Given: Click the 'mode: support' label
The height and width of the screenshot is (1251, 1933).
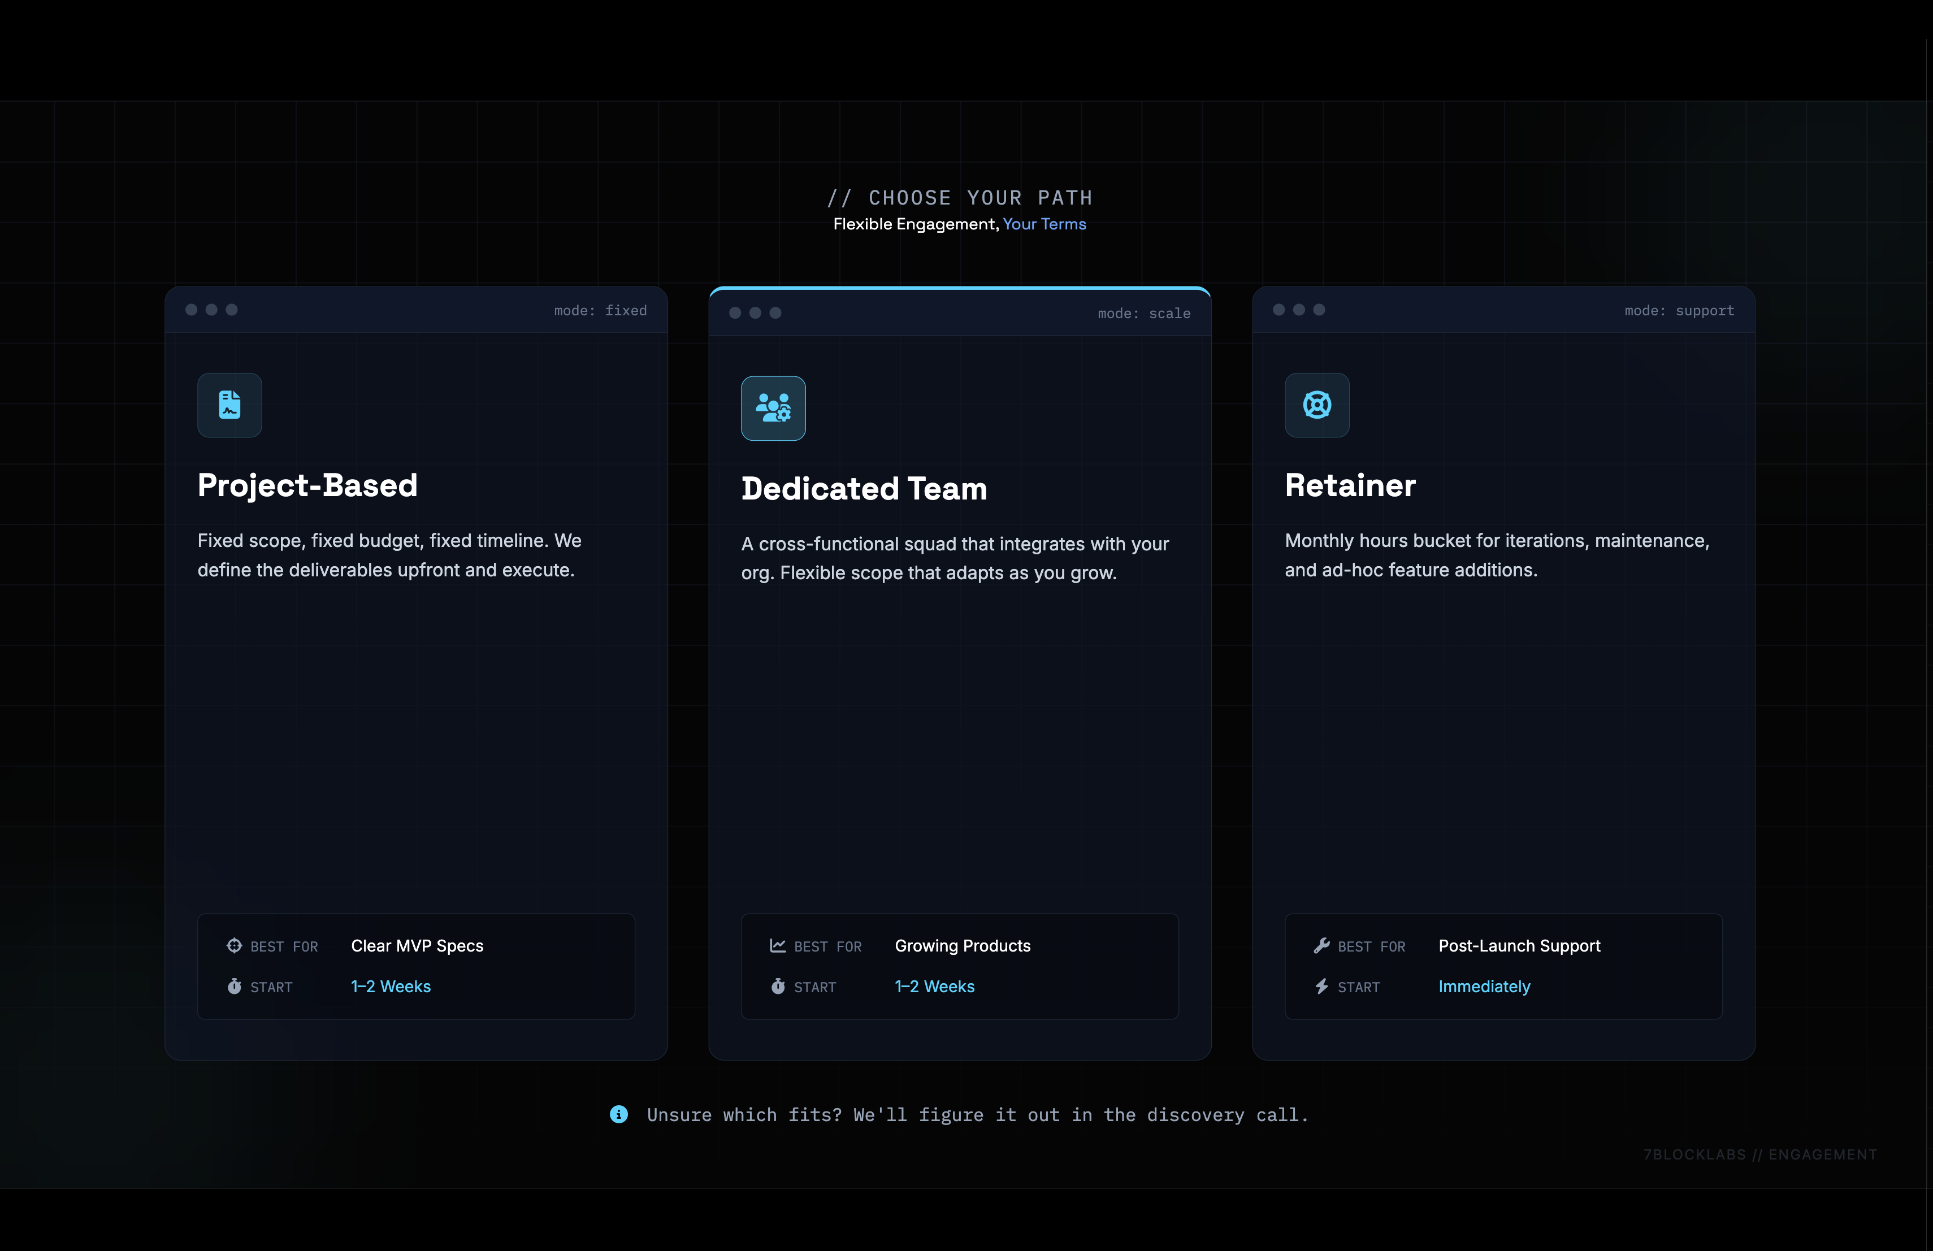Looking at the screenshot, I should tap(1679, 310).
